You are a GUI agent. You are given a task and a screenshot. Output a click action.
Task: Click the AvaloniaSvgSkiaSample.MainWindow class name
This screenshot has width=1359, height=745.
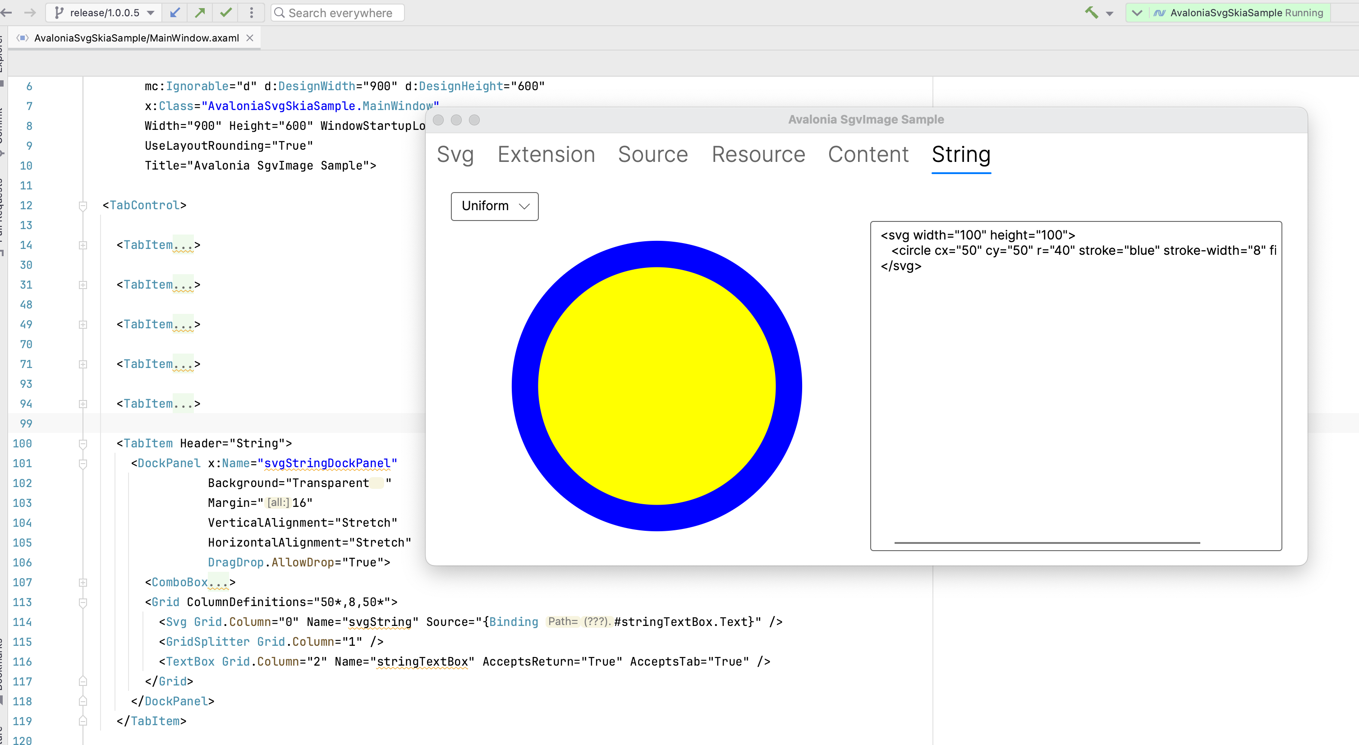coord(320,106)
